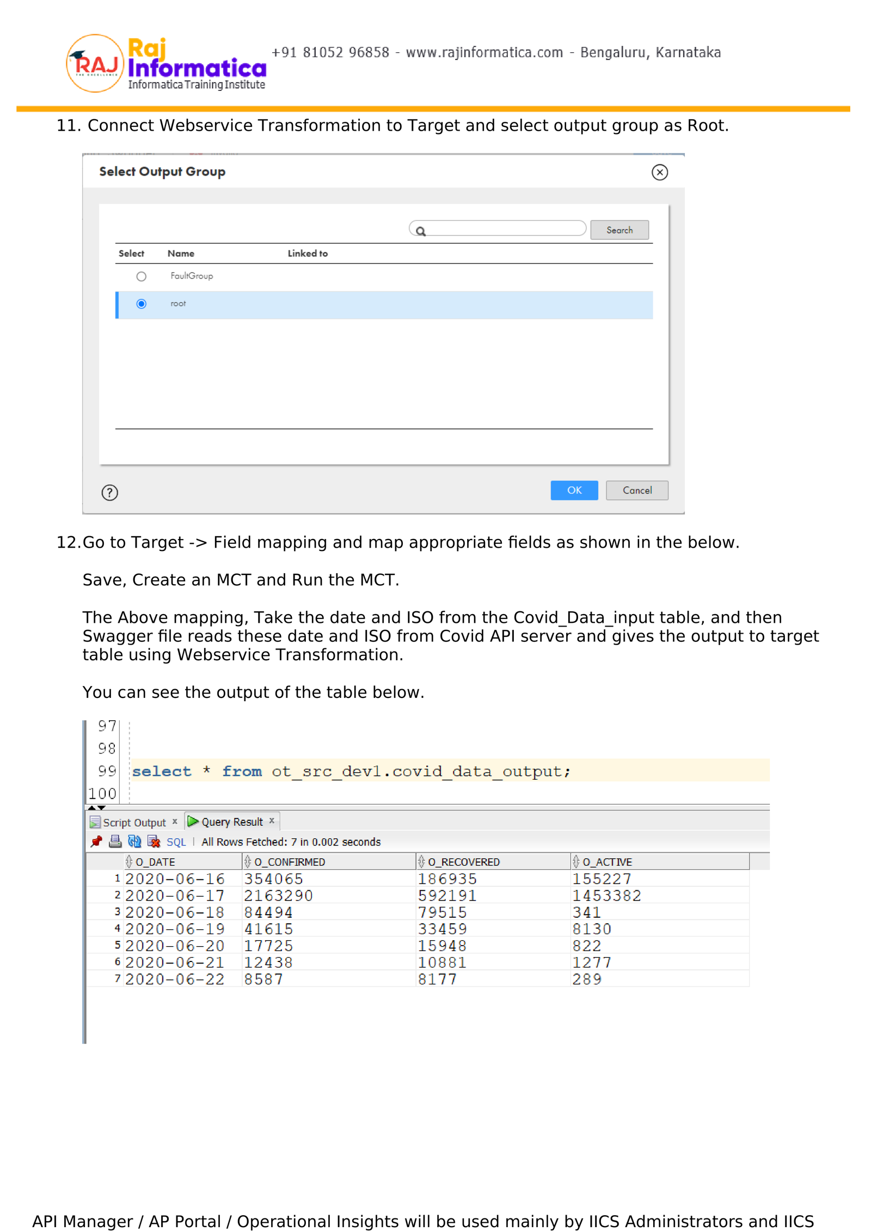The width and height of the screenshot is (871, 1232).
Task: Sort by the O_RECOVERED column header
Action: point(463,862)
